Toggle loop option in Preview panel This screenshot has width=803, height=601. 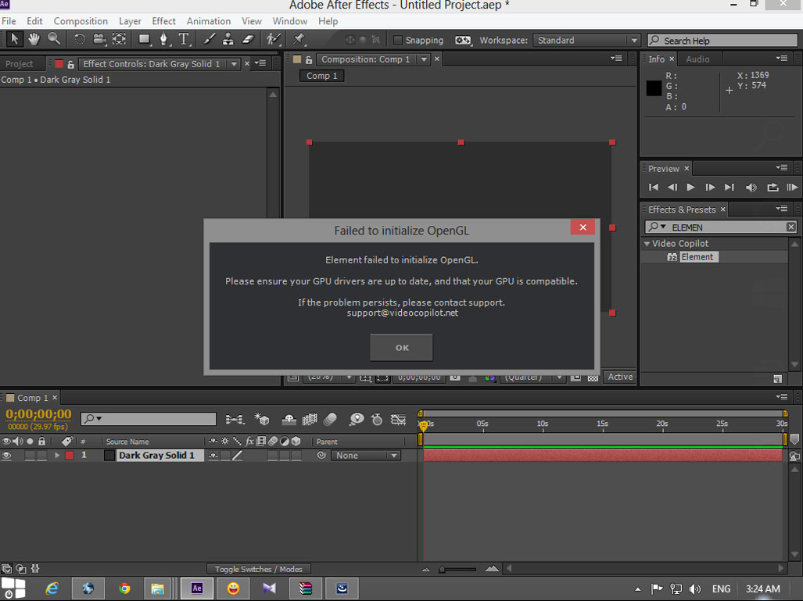[x=773, y=188]
